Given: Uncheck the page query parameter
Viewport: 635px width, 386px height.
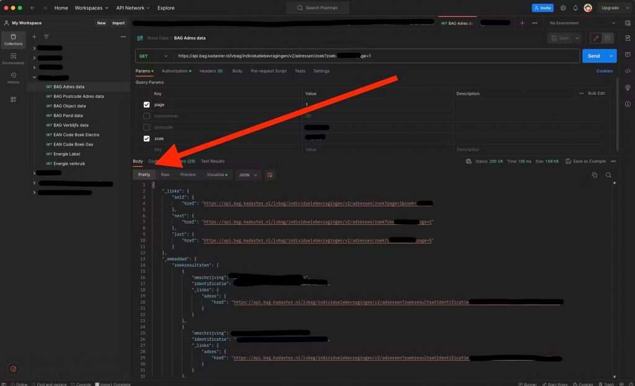Looking at the screenshot, I should tap(147, 105).
